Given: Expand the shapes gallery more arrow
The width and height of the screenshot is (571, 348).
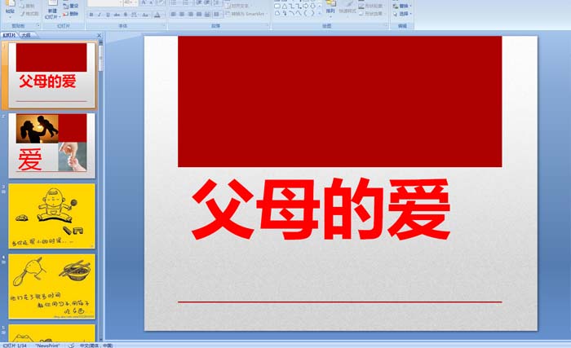Looking at the screenshot, I should pyautogui.click(x=320, y=14).
